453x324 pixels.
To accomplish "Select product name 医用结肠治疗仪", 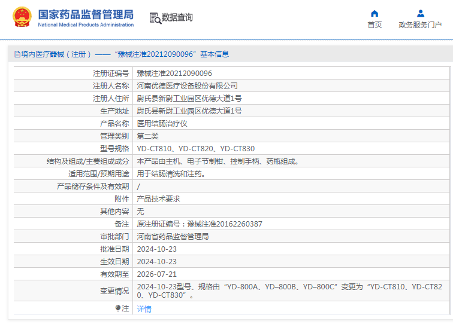I will (x=162, y=124).
